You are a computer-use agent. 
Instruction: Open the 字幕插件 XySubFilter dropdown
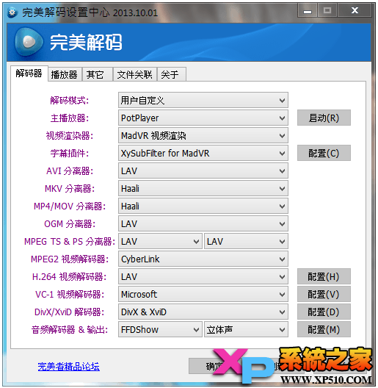pyautogui.click(x=203, y=153)
